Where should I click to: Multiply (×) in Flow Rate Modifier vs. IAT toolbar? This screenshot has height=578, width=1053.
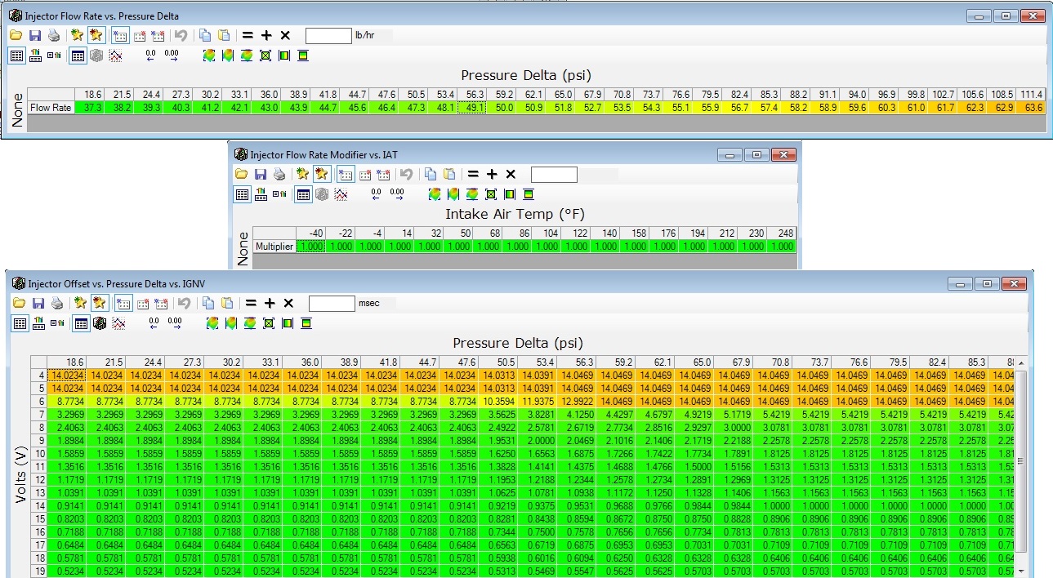point(511,174)
